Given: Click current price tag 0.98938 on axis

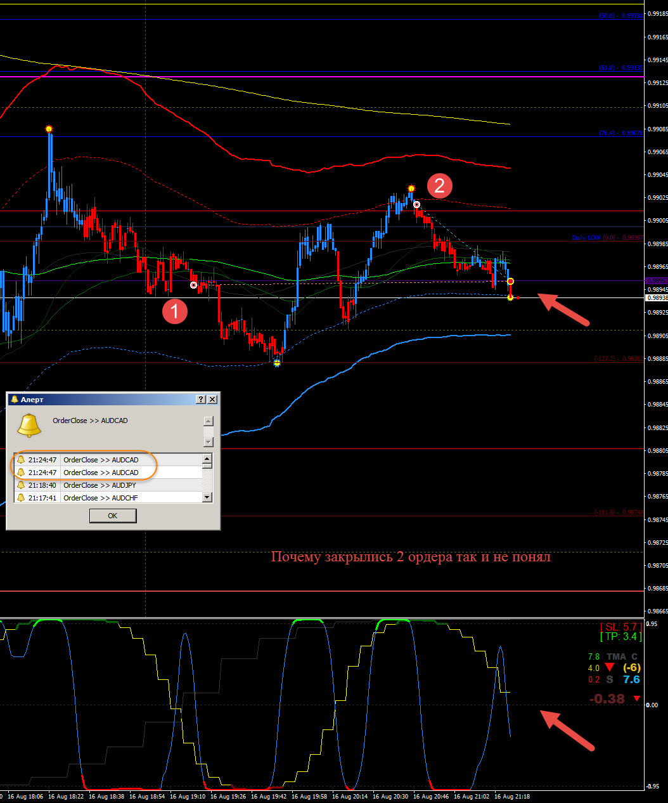Looking at the screenshot, I should pos(657,297).
